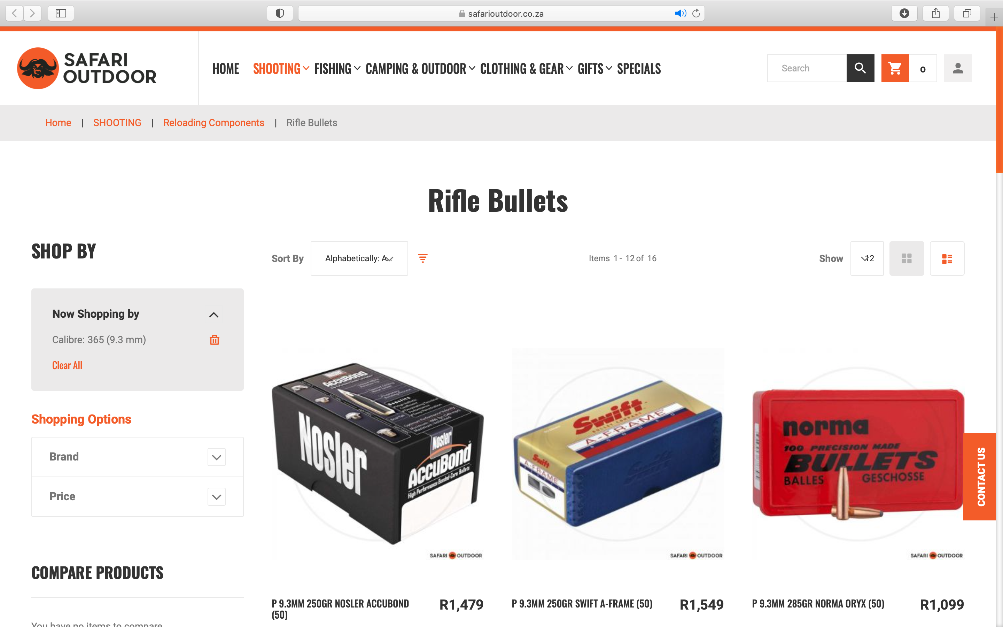Open the shopping cart icon
The height and width of the screenshot is (627, 1003).
pyautogui.click(x=895, y=68)
